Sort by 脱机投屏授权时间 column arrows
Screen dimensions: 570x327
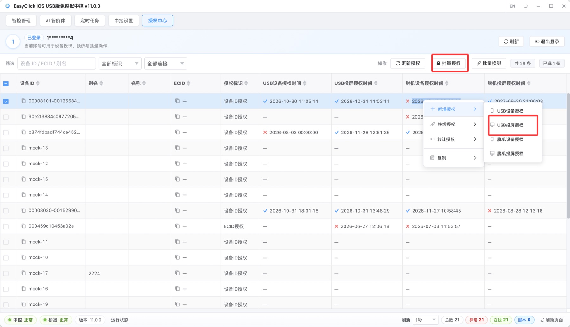529,83
